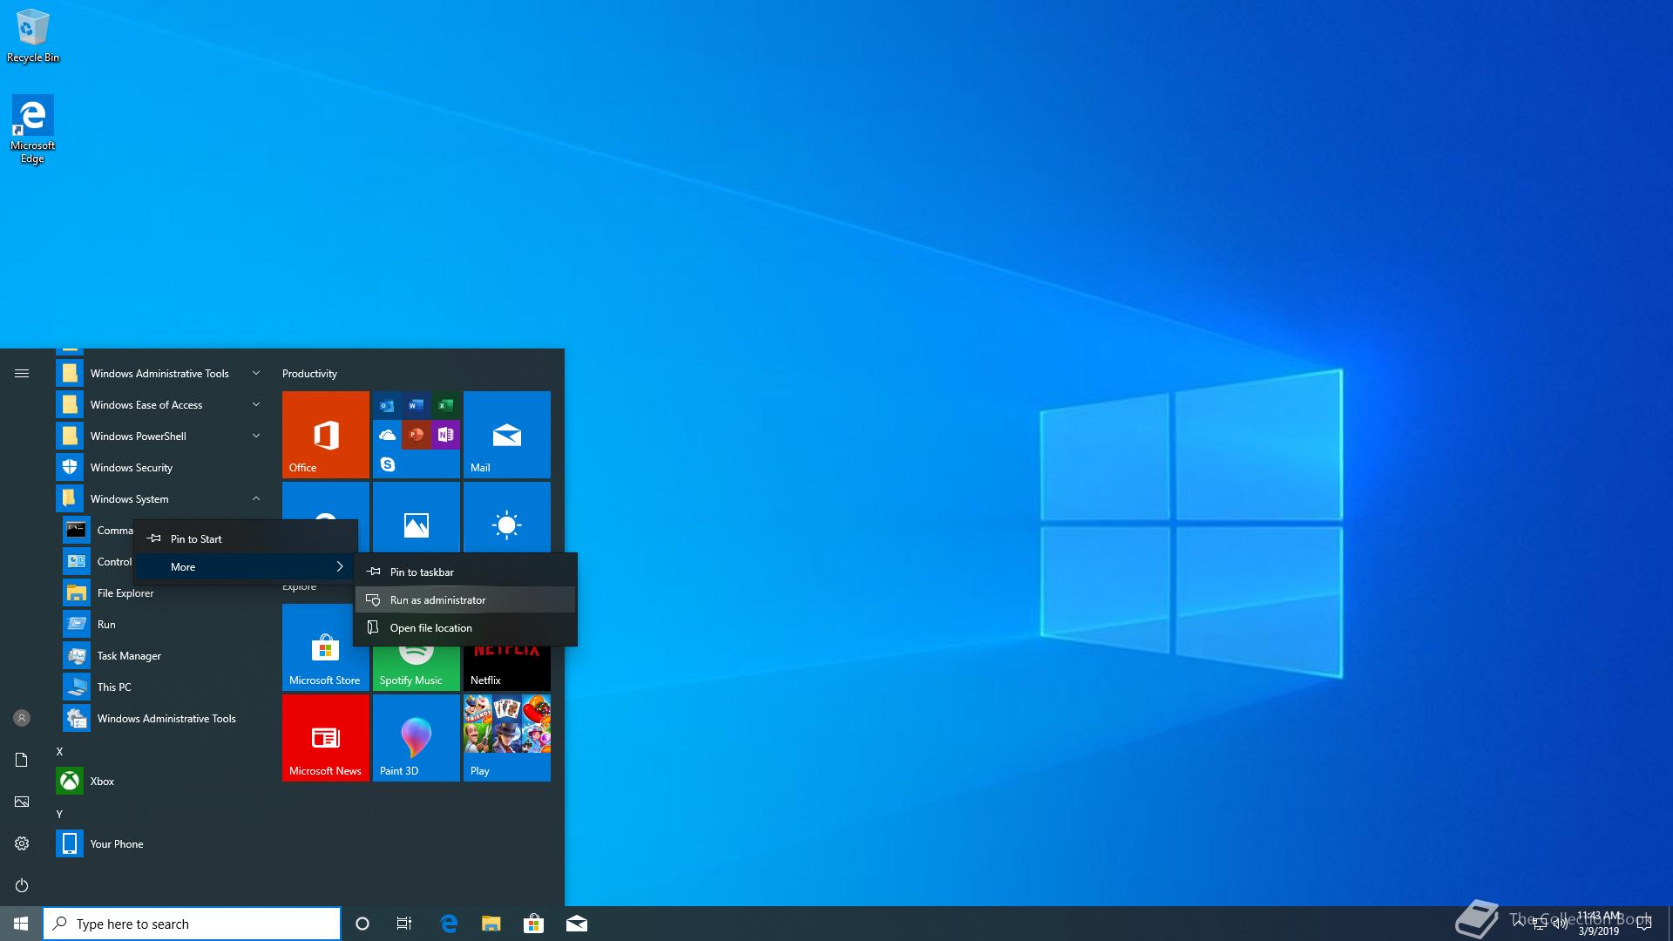Open Microsoft Edge desktop shortcut
The width and height of the screenshot is (1673, 941).
coord(32,130)
